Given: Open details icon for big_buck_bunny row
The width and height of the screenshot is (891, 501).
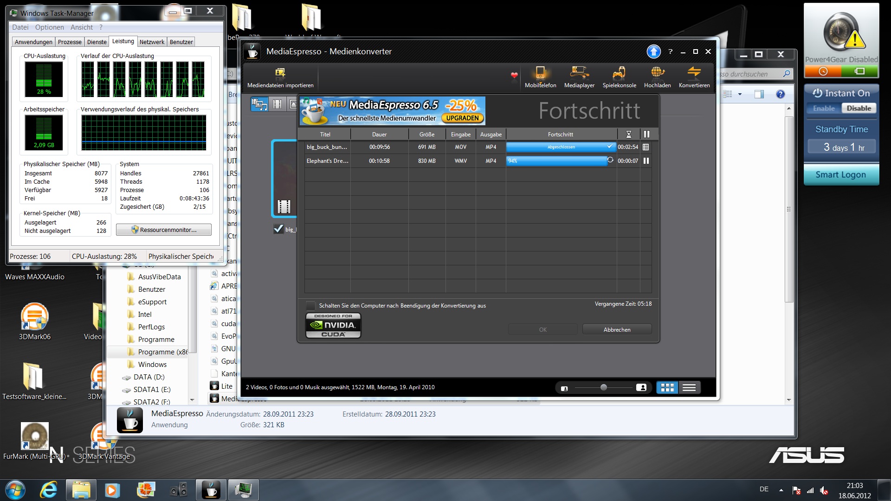Looking at the screenshot, I should (x=646, y=147).
